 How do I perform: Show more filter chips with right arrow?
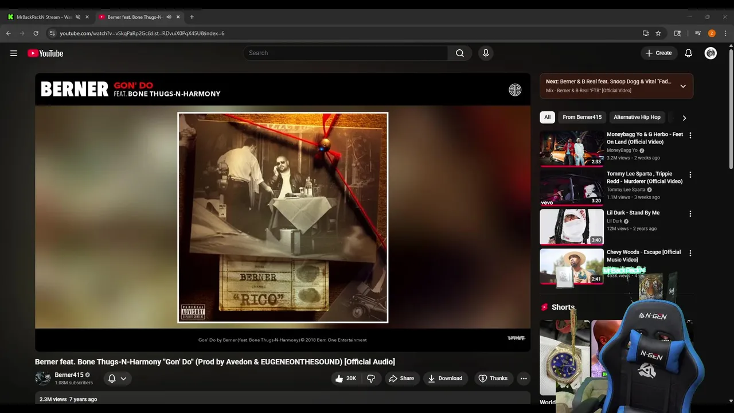point(684,118)
